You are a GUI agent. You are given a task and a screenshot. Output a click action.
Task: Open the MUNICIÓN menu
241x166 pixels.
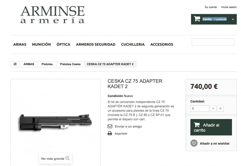point(41,44)
